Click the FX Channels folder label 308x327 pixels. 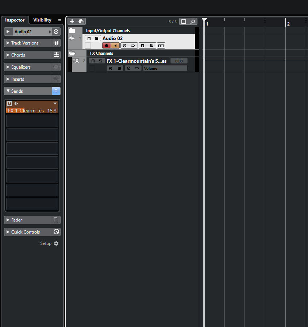coord(101,53)
